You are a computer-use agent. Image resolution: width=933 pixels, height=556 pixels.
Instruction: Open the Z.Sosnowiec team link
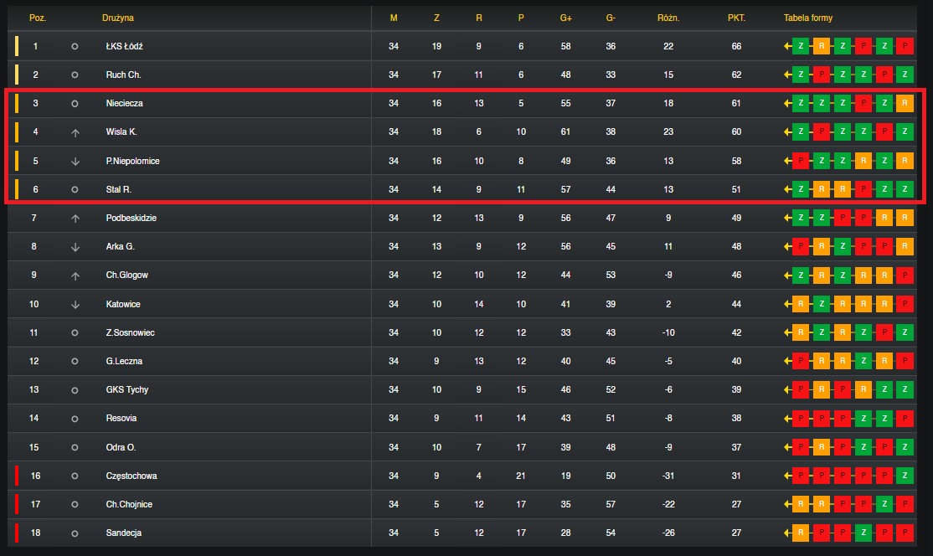(x=131, y=332)
